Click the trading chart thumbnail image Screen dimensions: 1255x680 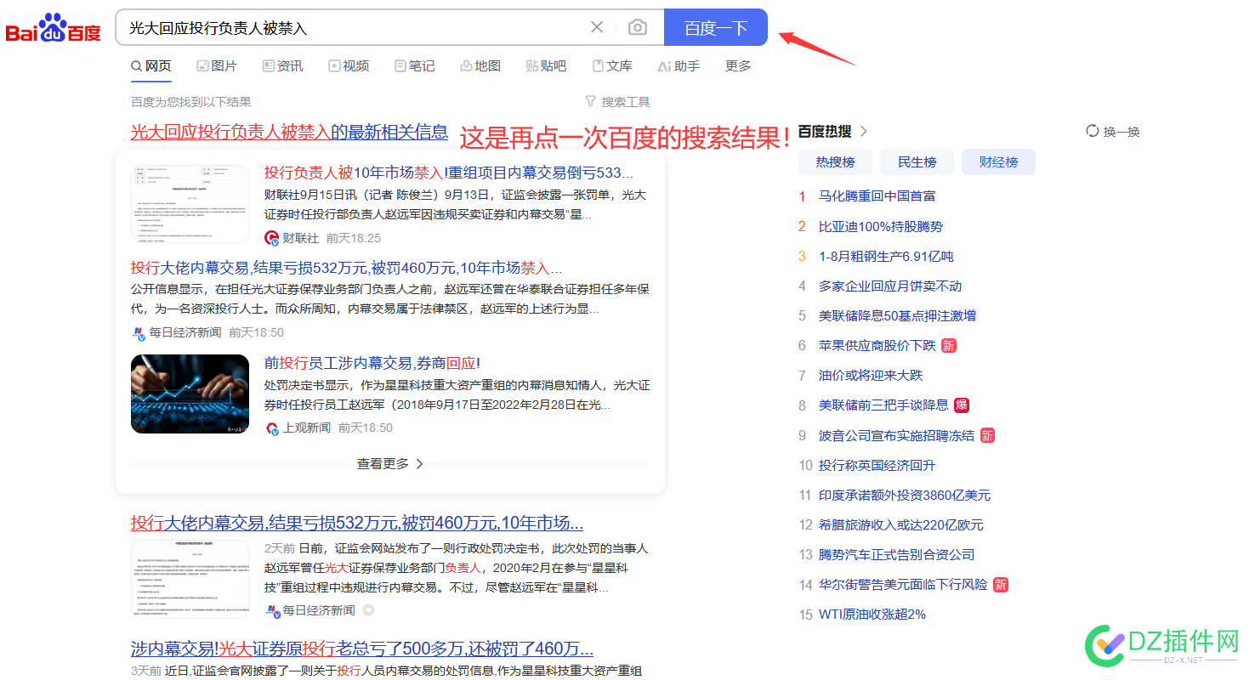[x=190, y=394]
